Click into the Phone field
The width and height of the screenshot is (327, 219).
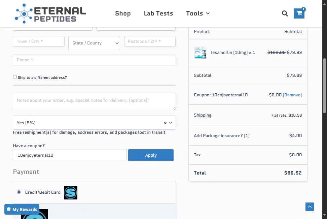pos(94,60)
